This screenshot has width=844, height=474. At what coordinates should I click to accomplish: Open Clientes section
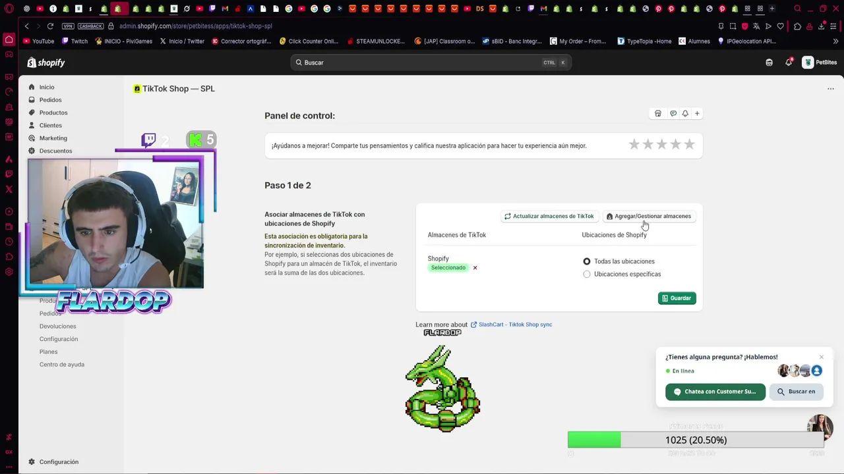50,125
